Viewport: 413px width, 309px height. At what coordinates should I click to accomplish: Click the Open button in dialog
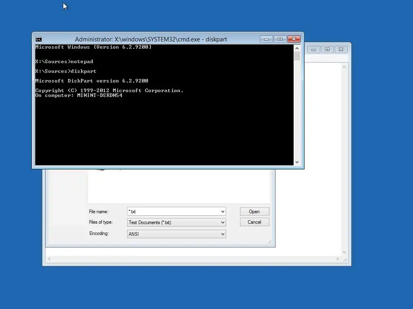tap(254, 212)
